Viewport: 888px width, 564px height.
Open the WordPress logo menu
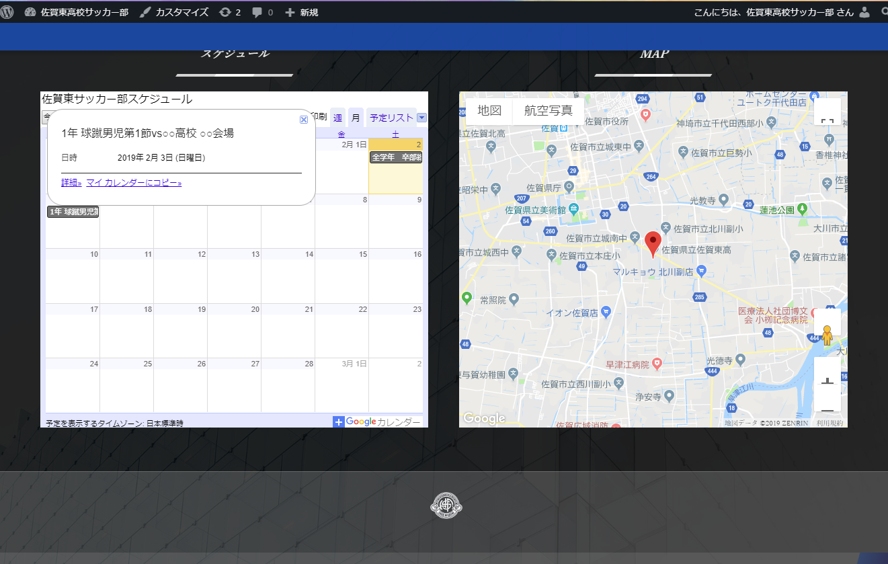click(x=7, y=12)
